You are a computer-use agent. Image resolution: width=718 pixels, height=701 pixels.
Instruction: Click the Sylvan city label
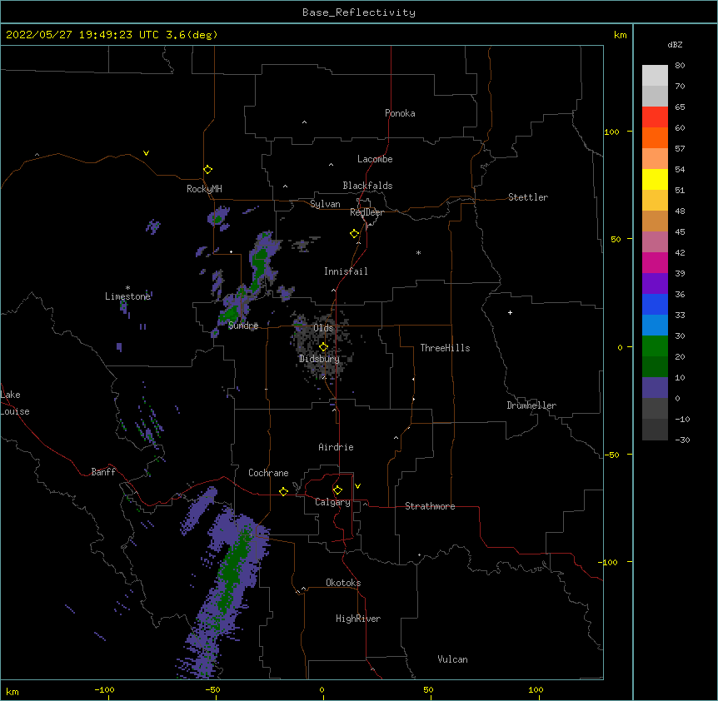click(325, 204)
